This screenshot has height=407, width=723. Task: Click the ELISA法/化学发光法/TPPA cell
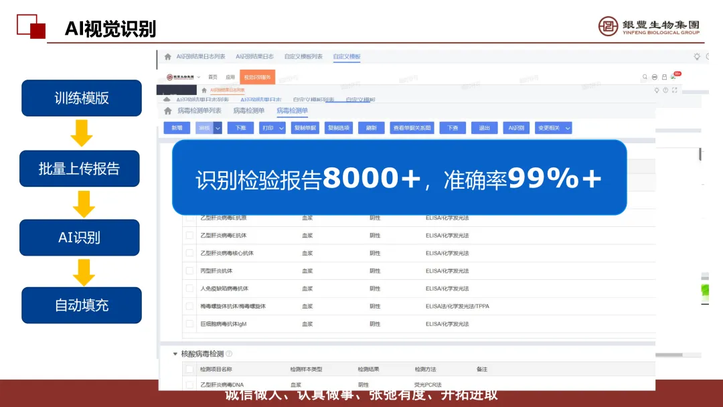point(457,306)
